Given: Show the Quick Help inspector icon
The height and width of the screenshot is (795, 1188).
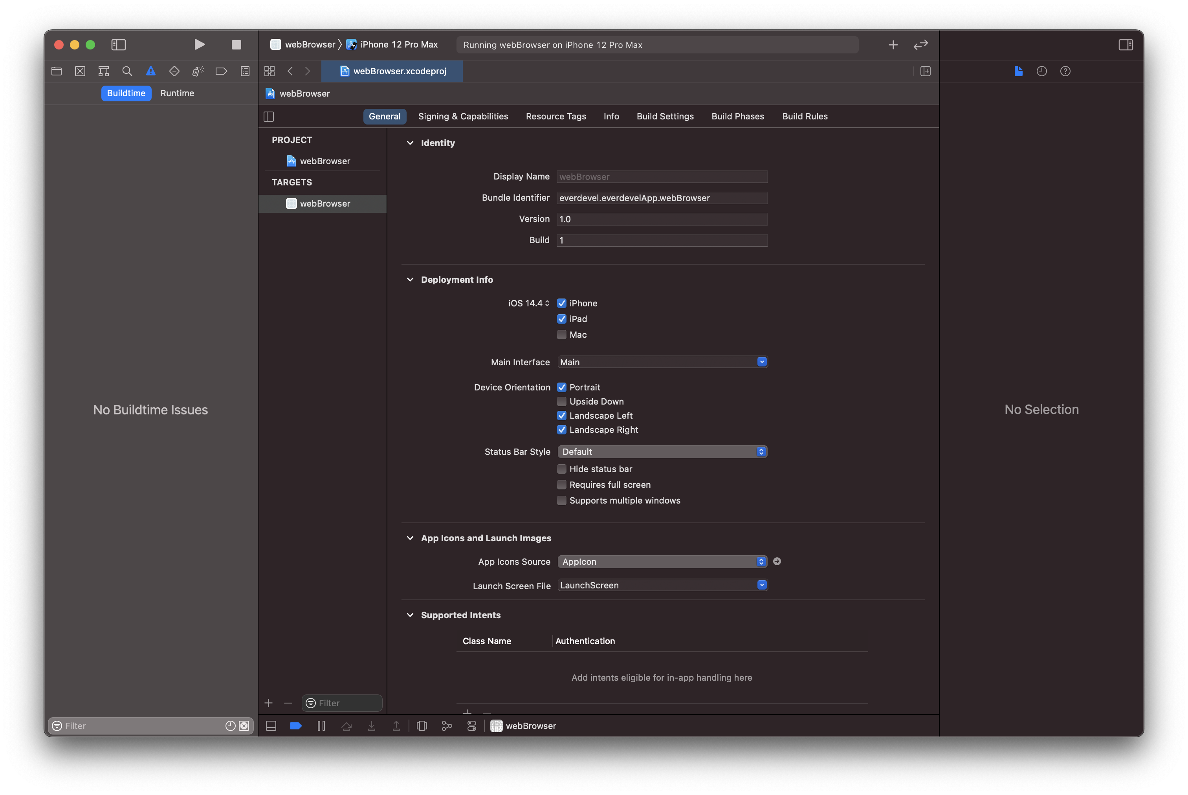Looking at the screenshot, I should (1065, 71).
